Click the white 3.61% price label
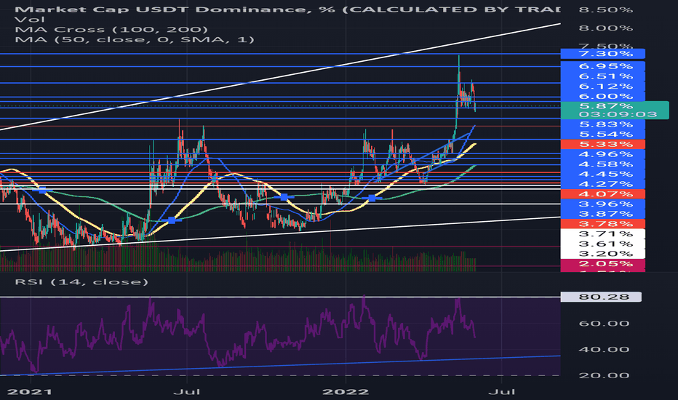678x400 pixels. point(603,244)
